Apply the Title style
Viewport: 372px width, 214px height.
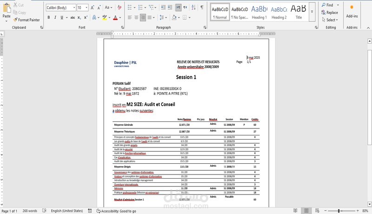click(299, 12)
